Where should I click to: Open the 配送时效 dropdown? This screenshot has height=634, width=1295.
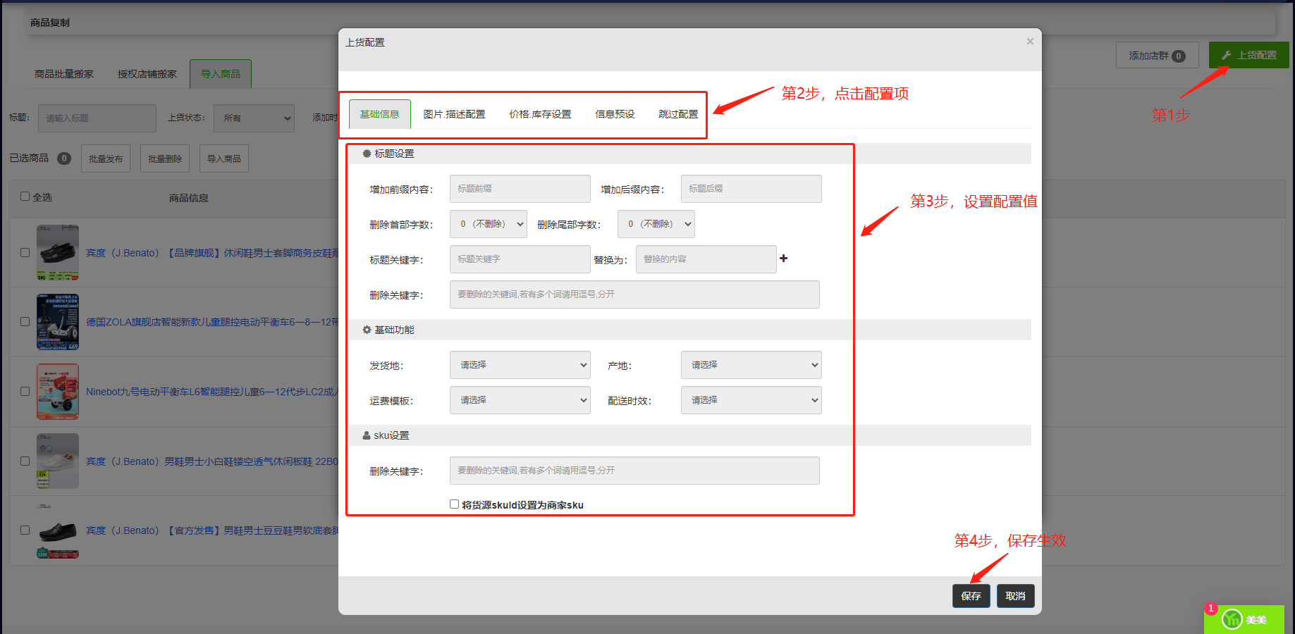pos(751,400)
